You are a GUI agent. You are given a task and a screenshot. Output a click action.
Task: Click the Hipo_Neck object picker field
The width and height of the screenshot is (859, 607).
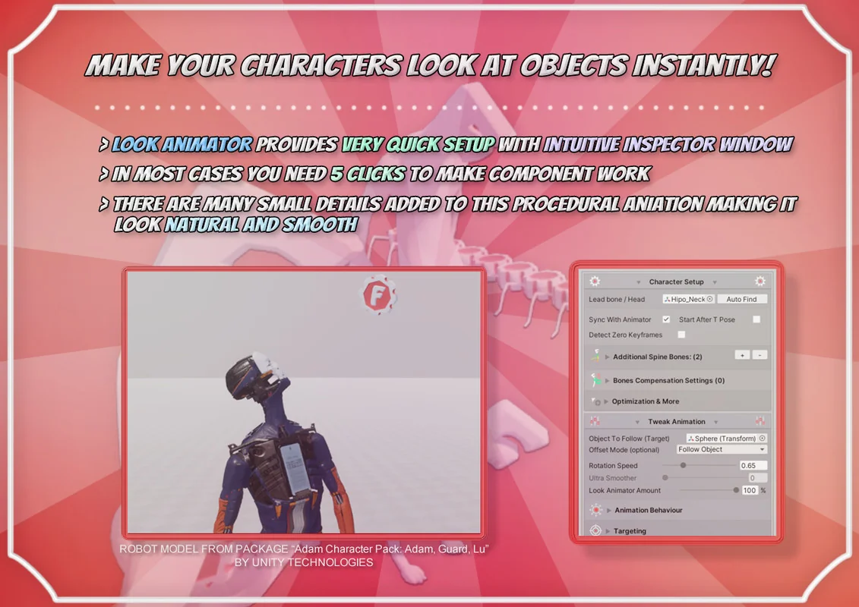[x=687, y=299]
